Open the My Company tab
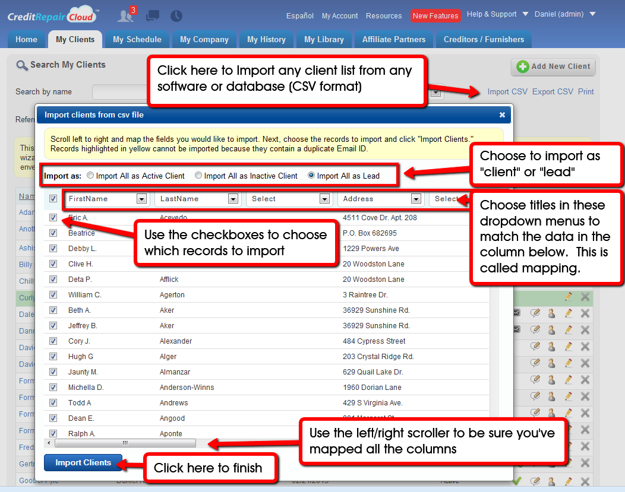Screen dimensions: 625x492 point(204,39)
